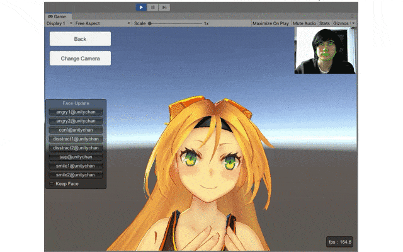
Task: Toggle Maximize On Play
Action: tap(270, 23)
